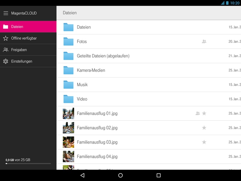Screen dimensions: 241x181
Task: Click the shared icon on Fotos row
Action: 204,41
